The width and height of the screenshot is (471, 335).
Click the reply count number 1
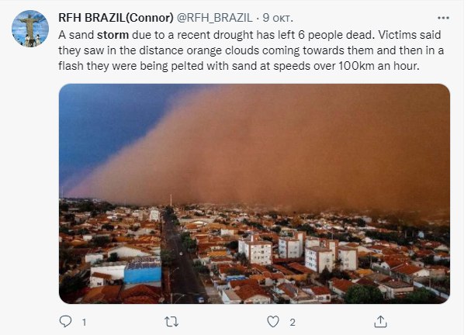tap(83, 322)
